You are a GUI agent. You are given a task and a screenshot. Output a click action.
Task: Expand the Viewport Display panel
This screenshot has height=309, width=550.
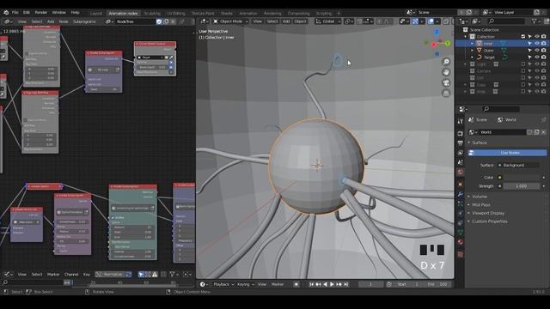[x=488, y=213]
